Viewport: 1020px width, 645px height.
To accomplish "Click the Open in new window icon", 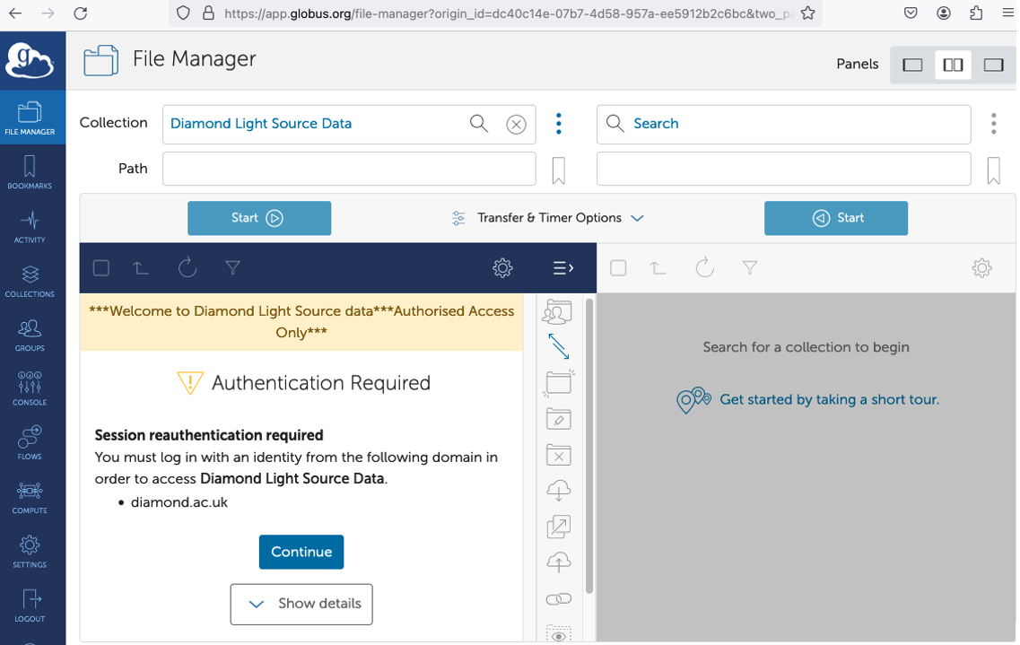I will tap(559, 526).
